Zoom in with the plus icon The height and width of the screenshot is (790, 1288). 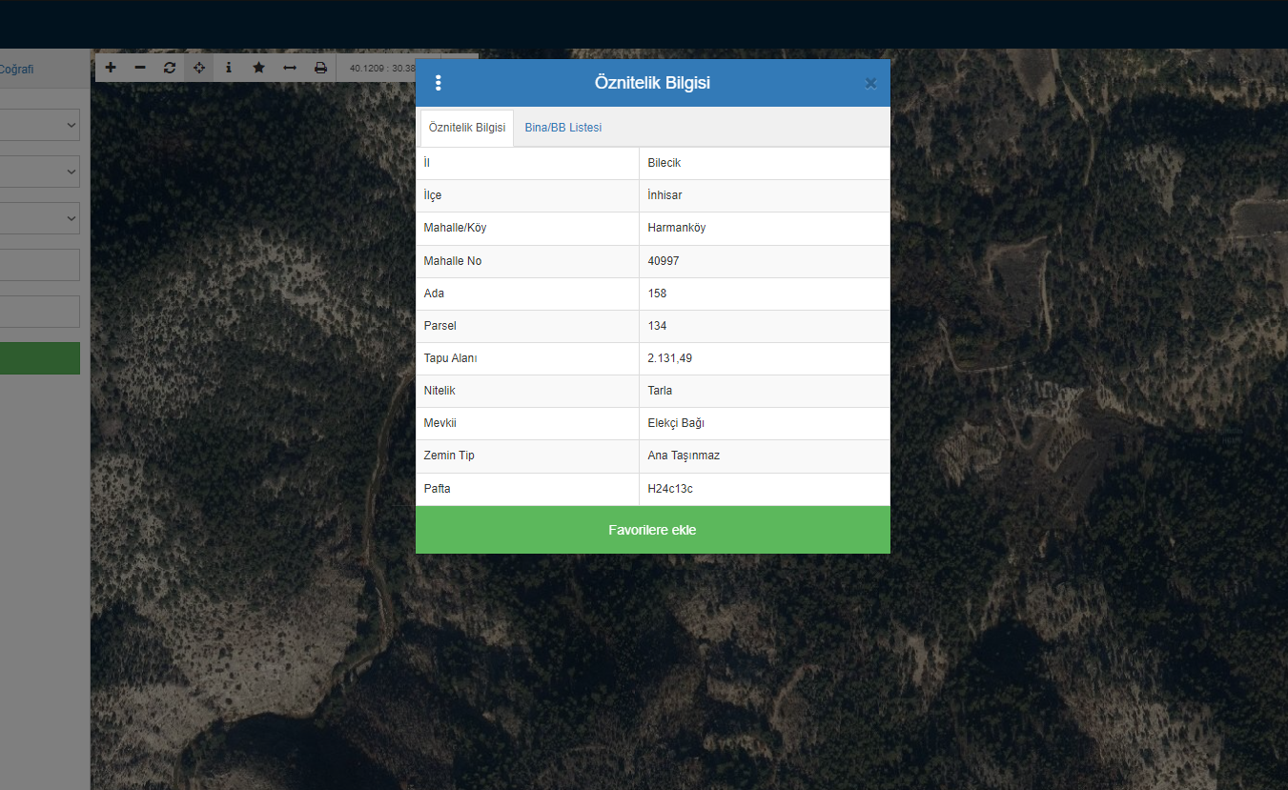coord(111,68)
